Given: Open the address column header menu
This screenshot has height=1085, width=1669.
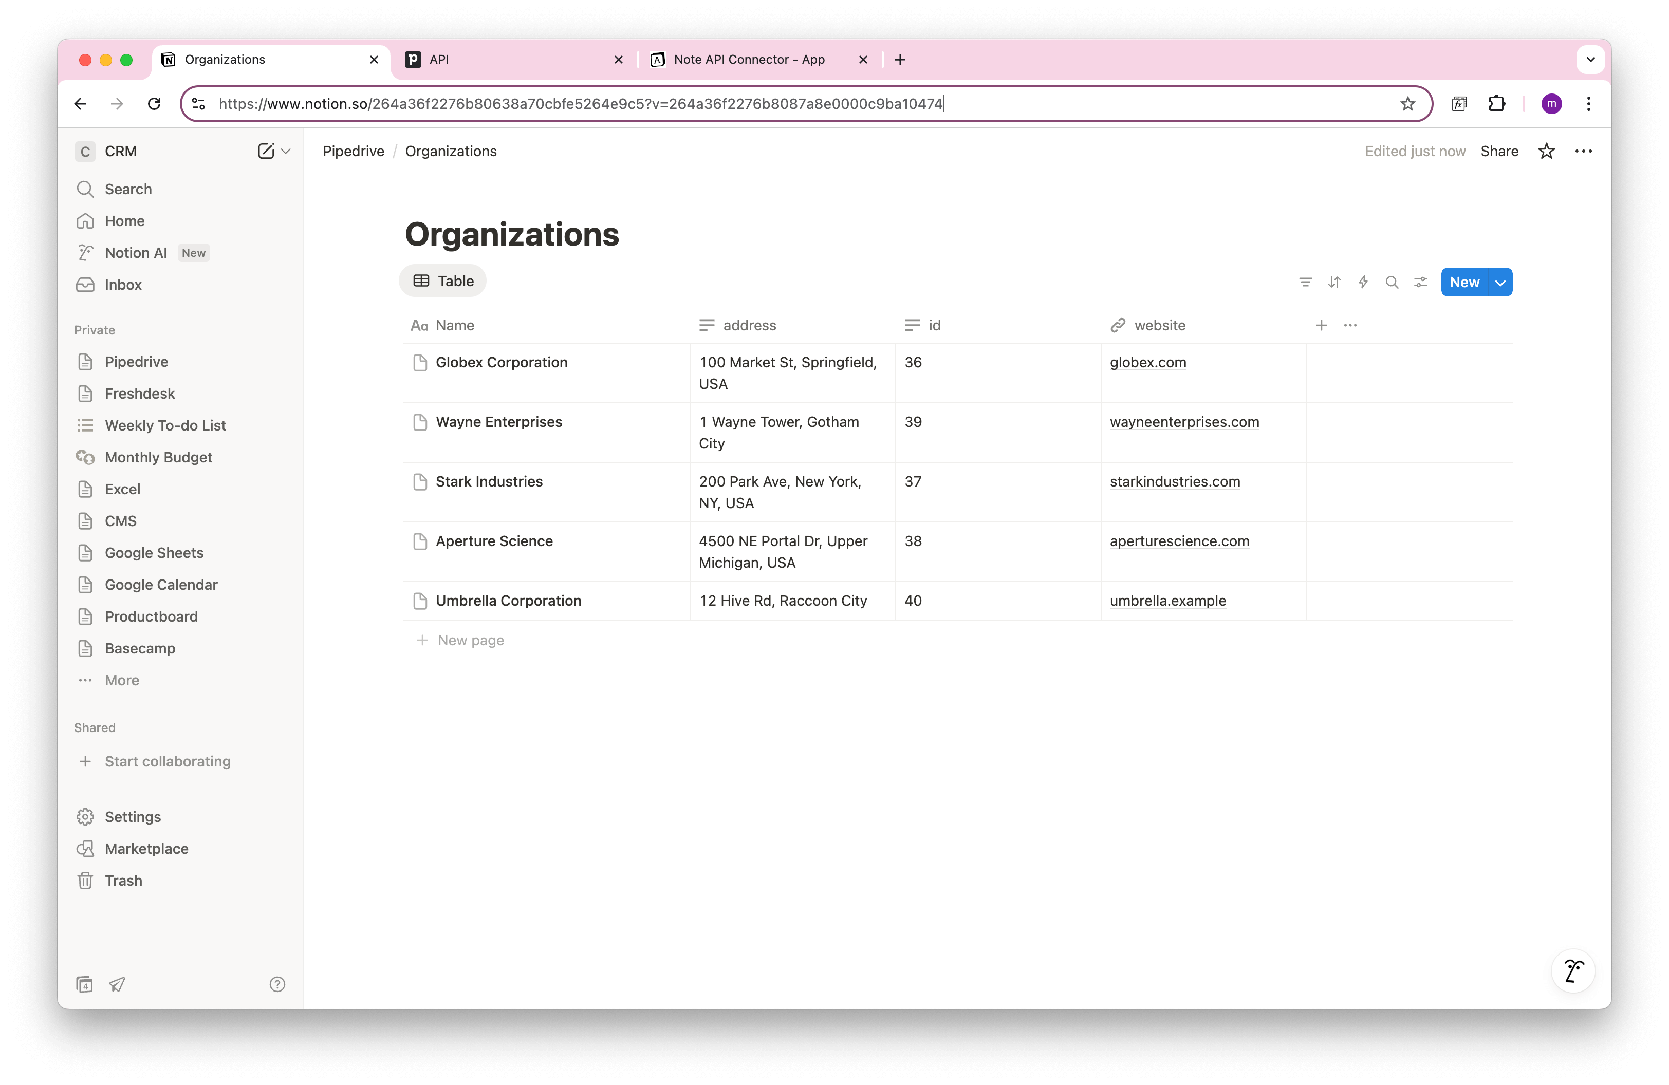Looking at the screenshot, I should pyautogui.click(x=792, y=325).
